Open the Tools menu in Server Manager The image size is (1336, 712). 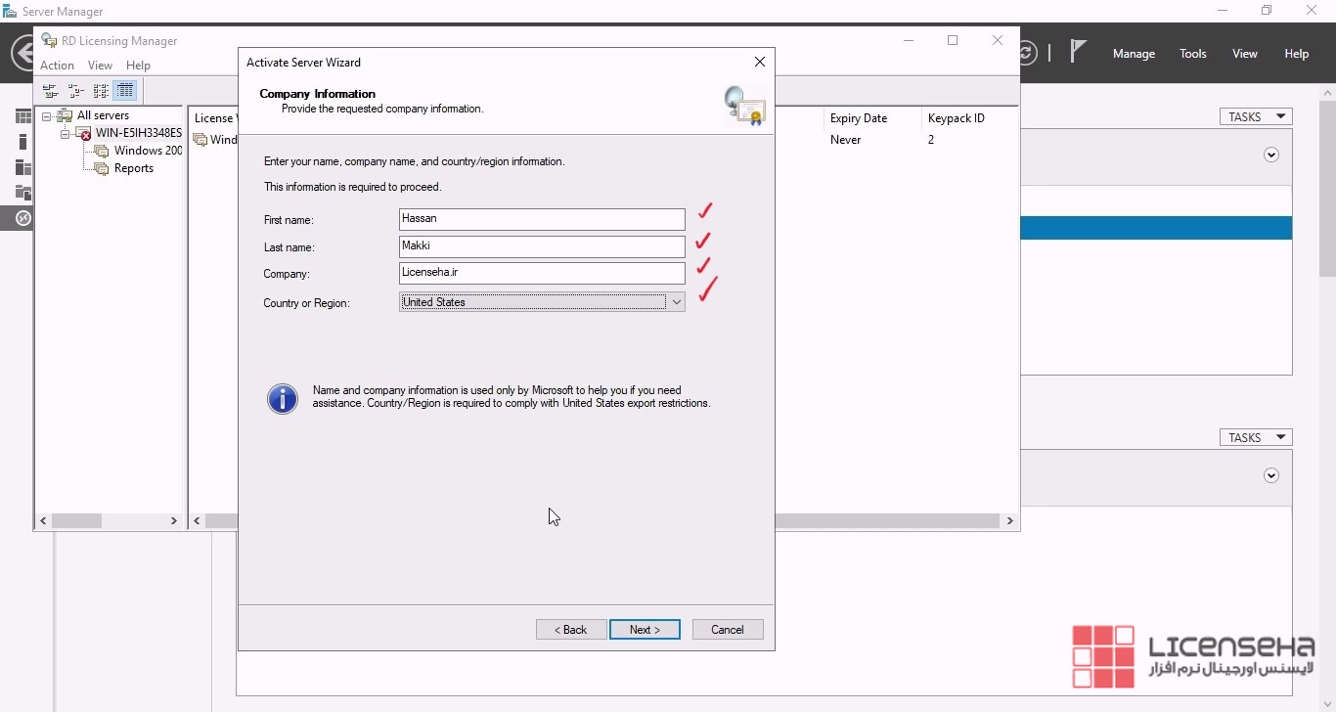point(1192,54)
